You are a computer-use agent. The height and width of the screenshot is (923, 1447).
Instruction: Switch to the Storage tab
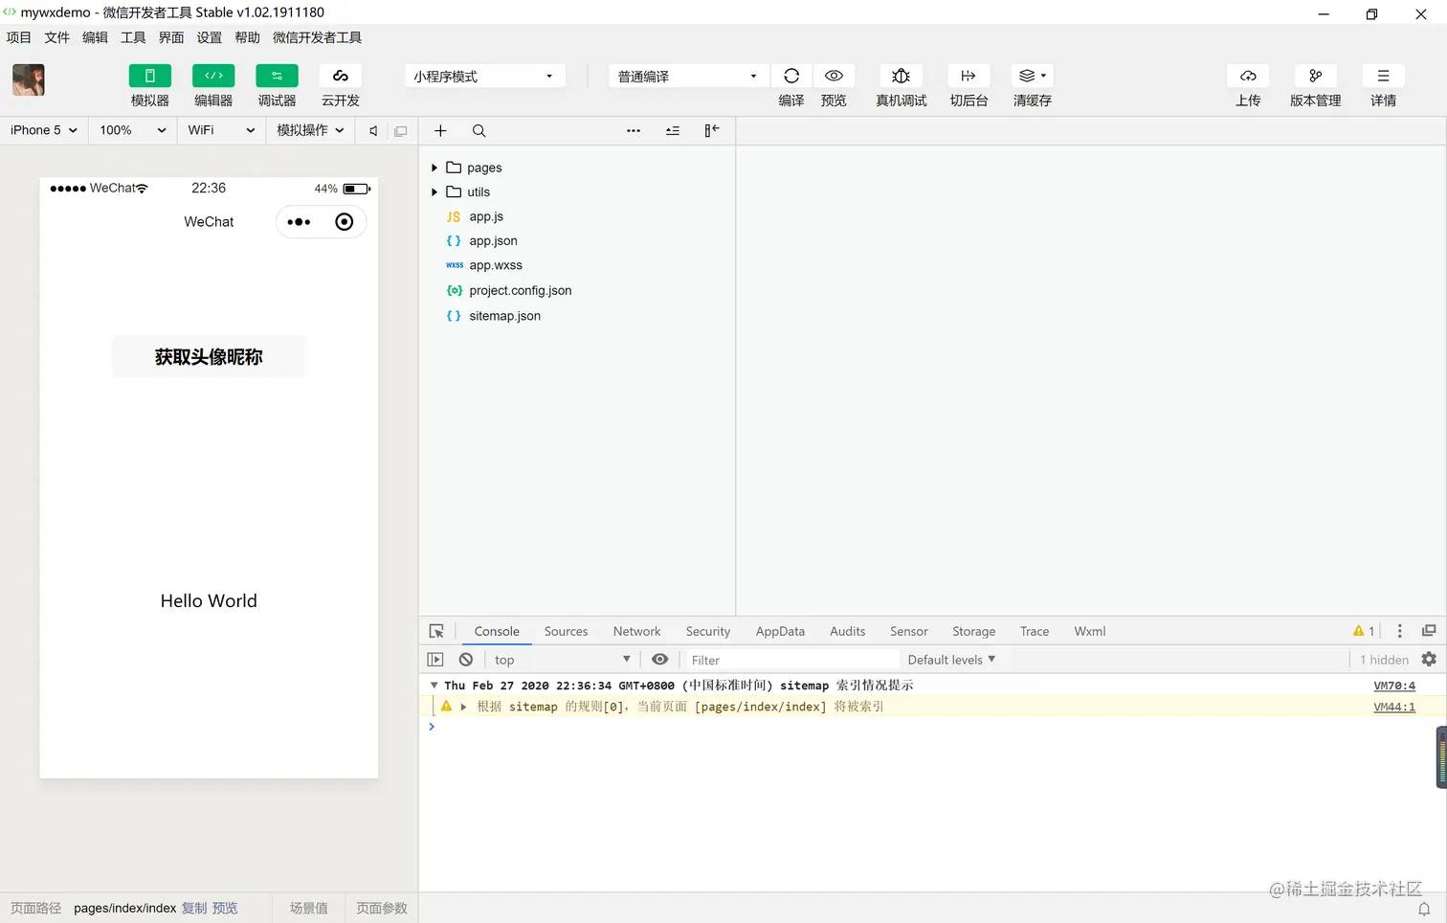tap(973, 631)
